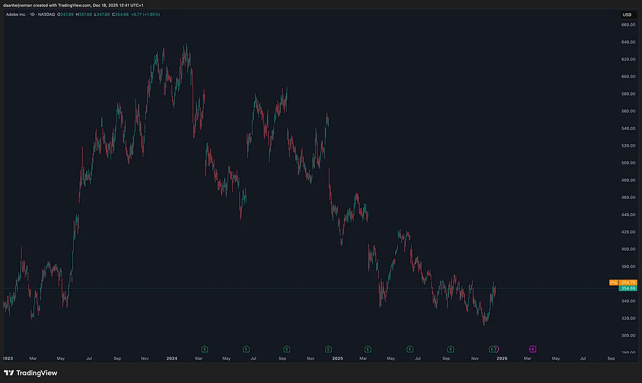The width and height of the screenshot is (642, 383).
Task: Open the earnings marker just before Jul 2024
Action: [x=246, y=349]
